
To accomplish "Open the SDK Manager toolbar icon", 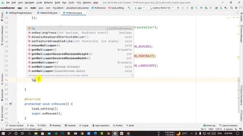I will click(226, 8).
